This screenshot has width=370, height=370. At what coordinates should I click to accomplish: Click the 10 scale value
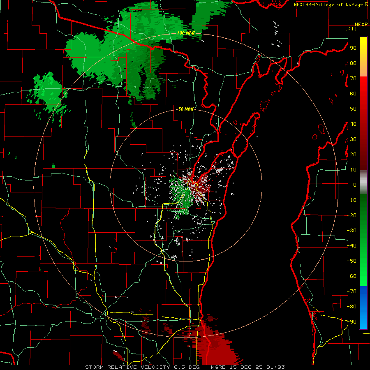pyautogui.click(x=353, y=170)
